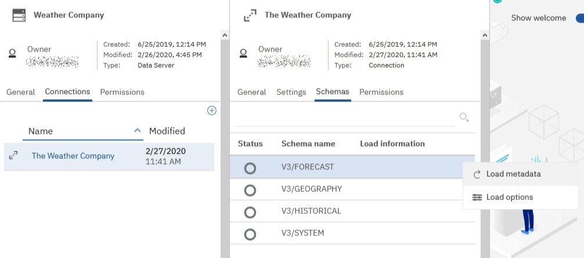Click the data server icon beside Weather Company
The image size is (584, 258).
19,15
